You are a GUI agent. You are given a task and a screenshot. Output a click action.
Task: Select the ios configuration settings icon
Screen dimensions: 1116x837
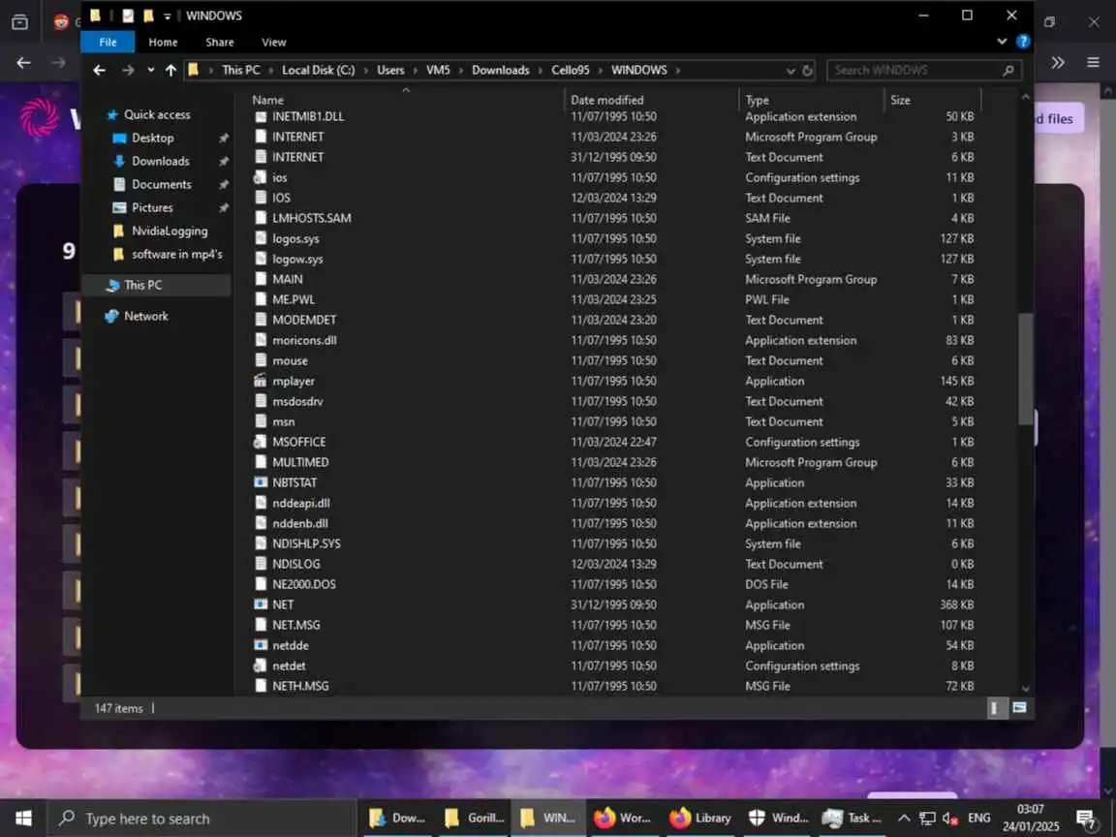tap(261, 177)
